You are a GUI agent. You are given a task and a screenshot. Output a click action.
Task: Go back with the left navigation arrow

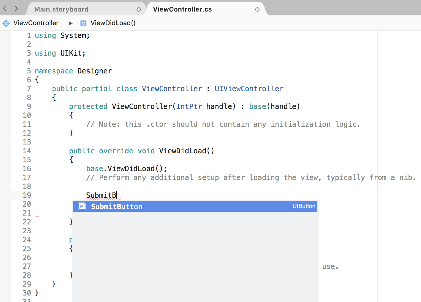[x=4, y=9]
